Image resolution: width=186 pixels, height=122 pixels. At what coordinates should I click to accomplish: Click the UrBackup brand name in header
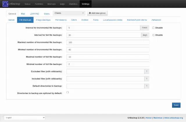coord(14,4)
